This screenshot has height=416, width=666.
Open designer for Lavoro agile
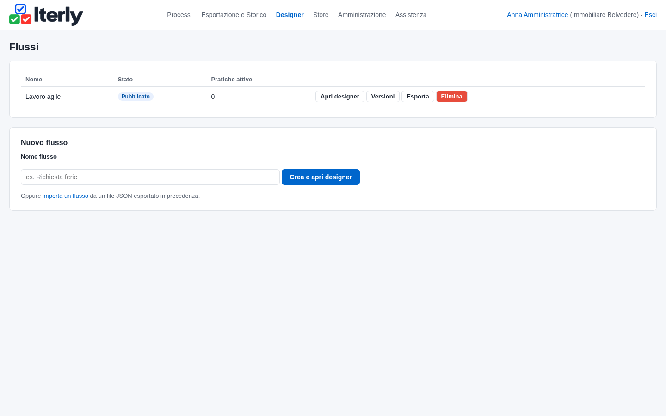tap(340, 97)
